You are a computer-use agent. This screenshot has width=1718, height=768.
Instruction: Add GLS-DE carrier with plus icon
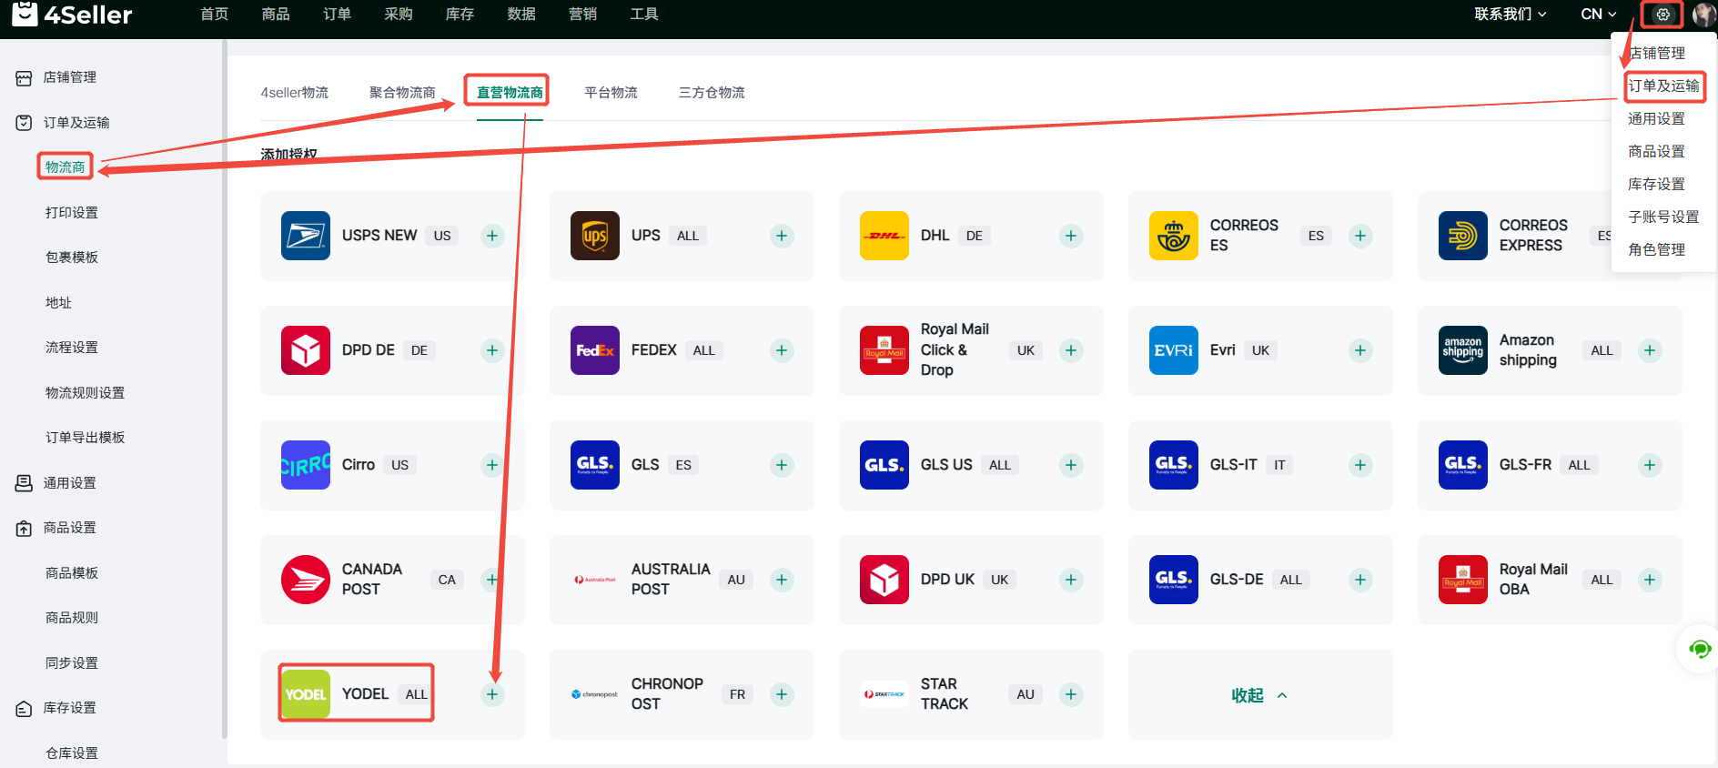1360,580
